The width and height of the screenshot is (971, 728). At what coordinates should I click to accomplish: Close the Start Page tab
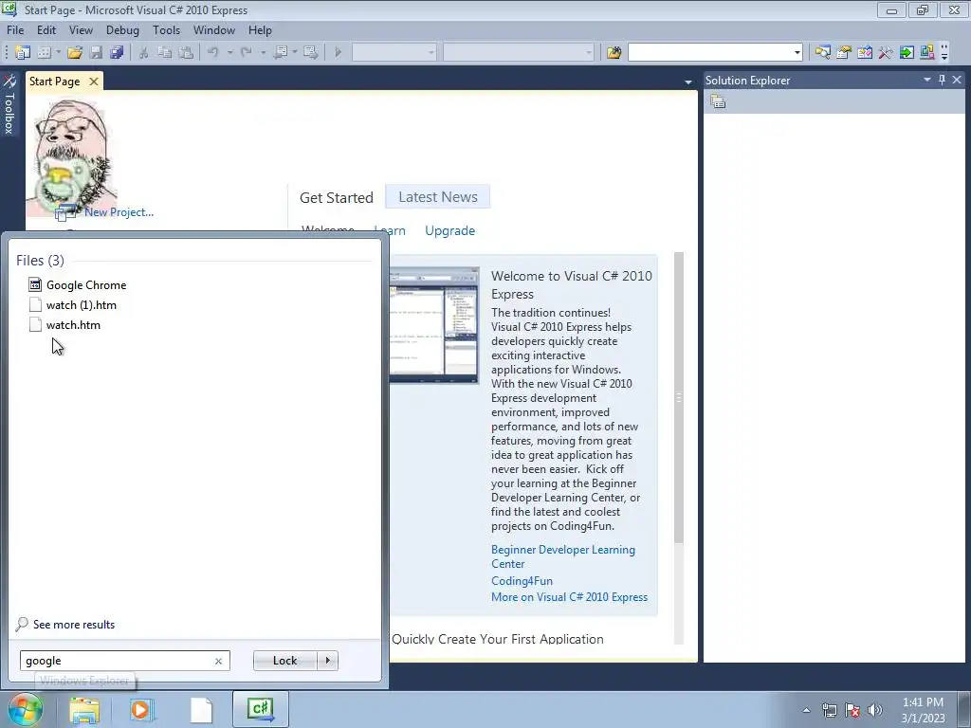point(94,82)
